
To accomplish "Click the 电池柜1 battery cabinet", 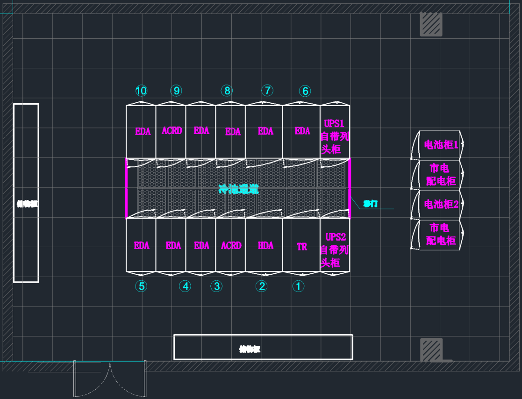I will 441,145.
